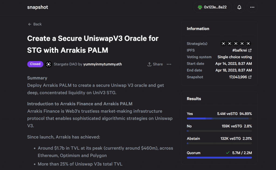Image resolution: width=276 pixels, height=170 pixels.
Task: Click the Information panel heading
Action: 198,28
